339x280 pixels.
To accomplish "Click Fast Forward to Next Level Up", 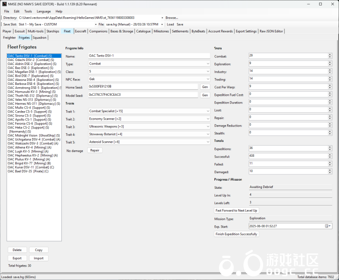I will pyautogui.click(x=237, y=210).
